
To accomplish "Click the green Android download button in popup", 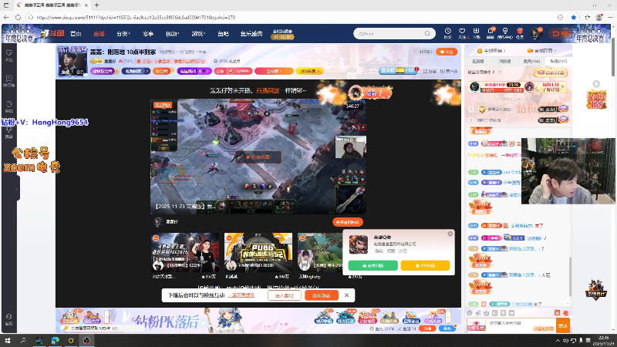I will [x=373, y=265].
